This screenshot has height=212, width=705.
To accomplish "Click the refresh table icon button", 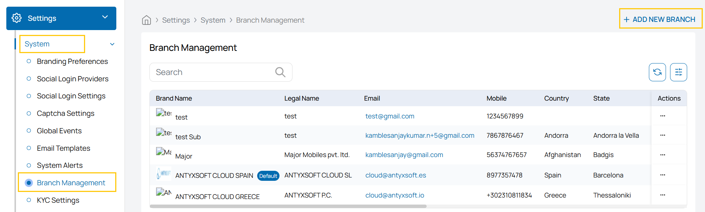I will (657, 72).
